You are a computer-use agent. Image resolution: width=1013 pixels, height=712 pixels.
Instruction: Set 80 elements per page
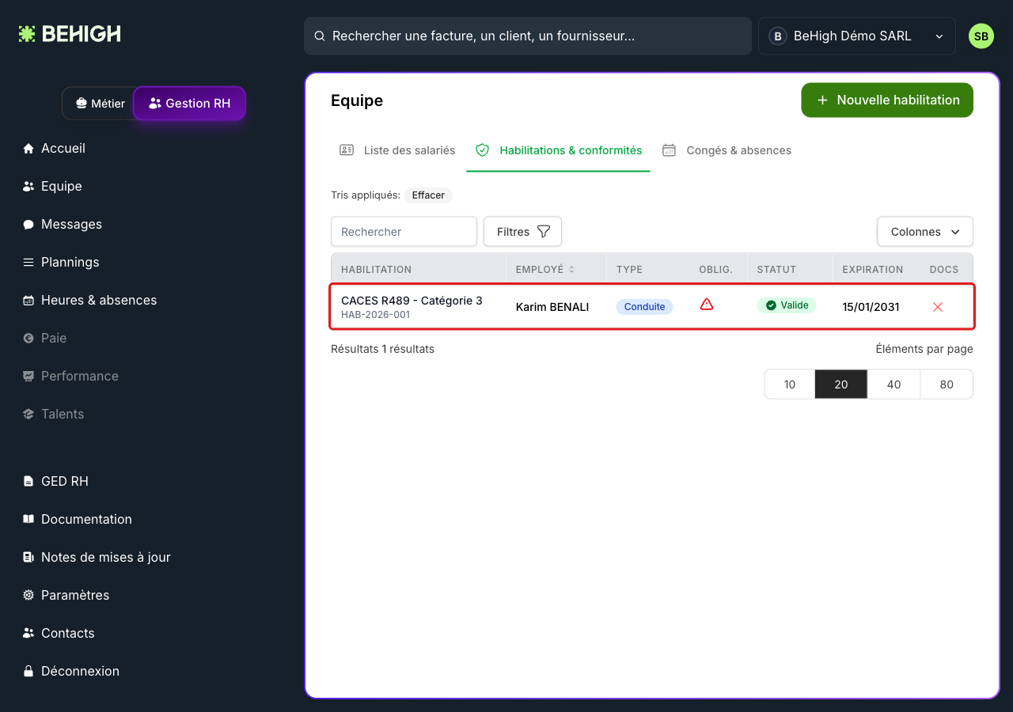coord(947,384)
